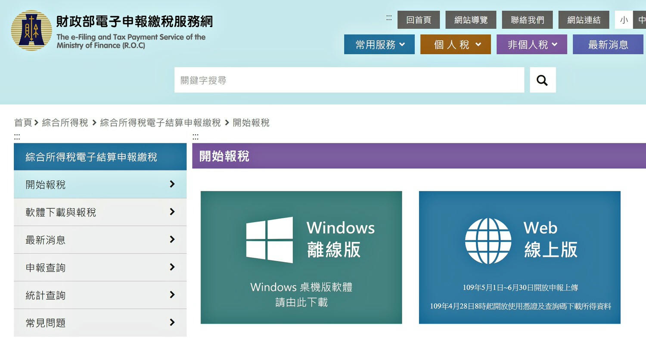Click the Windows logo icon
The width and height of the screenshot is (646, 350).
pyautogui.click(x=270, y=240)
